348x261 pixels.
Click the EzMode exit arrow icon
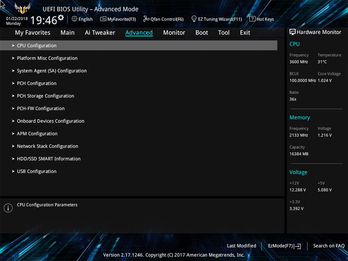(298, 246)
